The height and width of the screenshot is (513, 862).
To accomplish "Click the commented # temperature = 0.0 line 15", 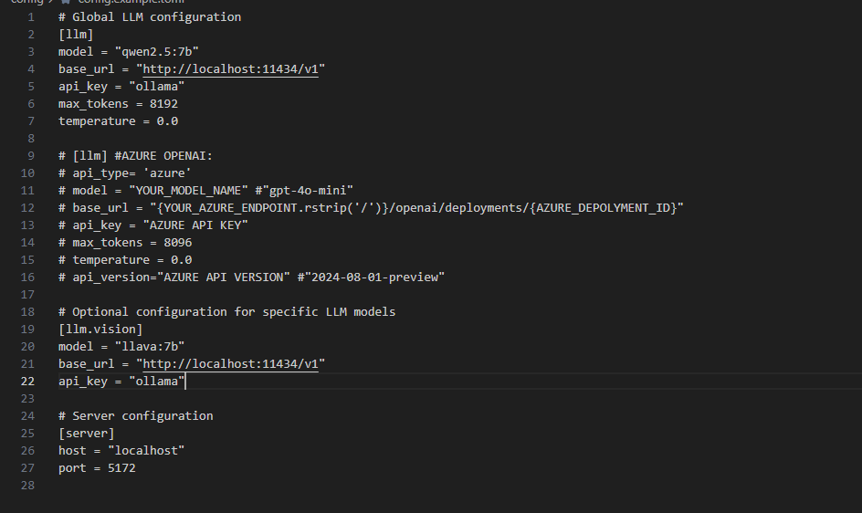I will 125,259.
